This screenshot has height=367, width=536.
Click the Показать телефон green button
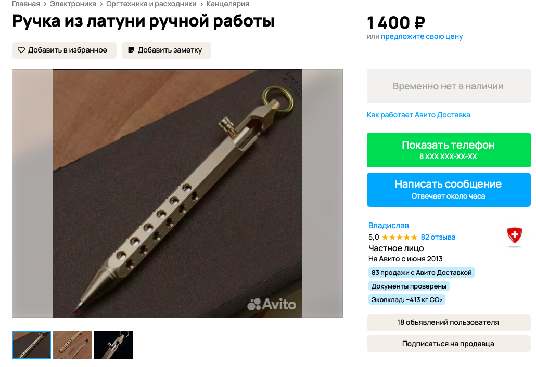[449, 150]
